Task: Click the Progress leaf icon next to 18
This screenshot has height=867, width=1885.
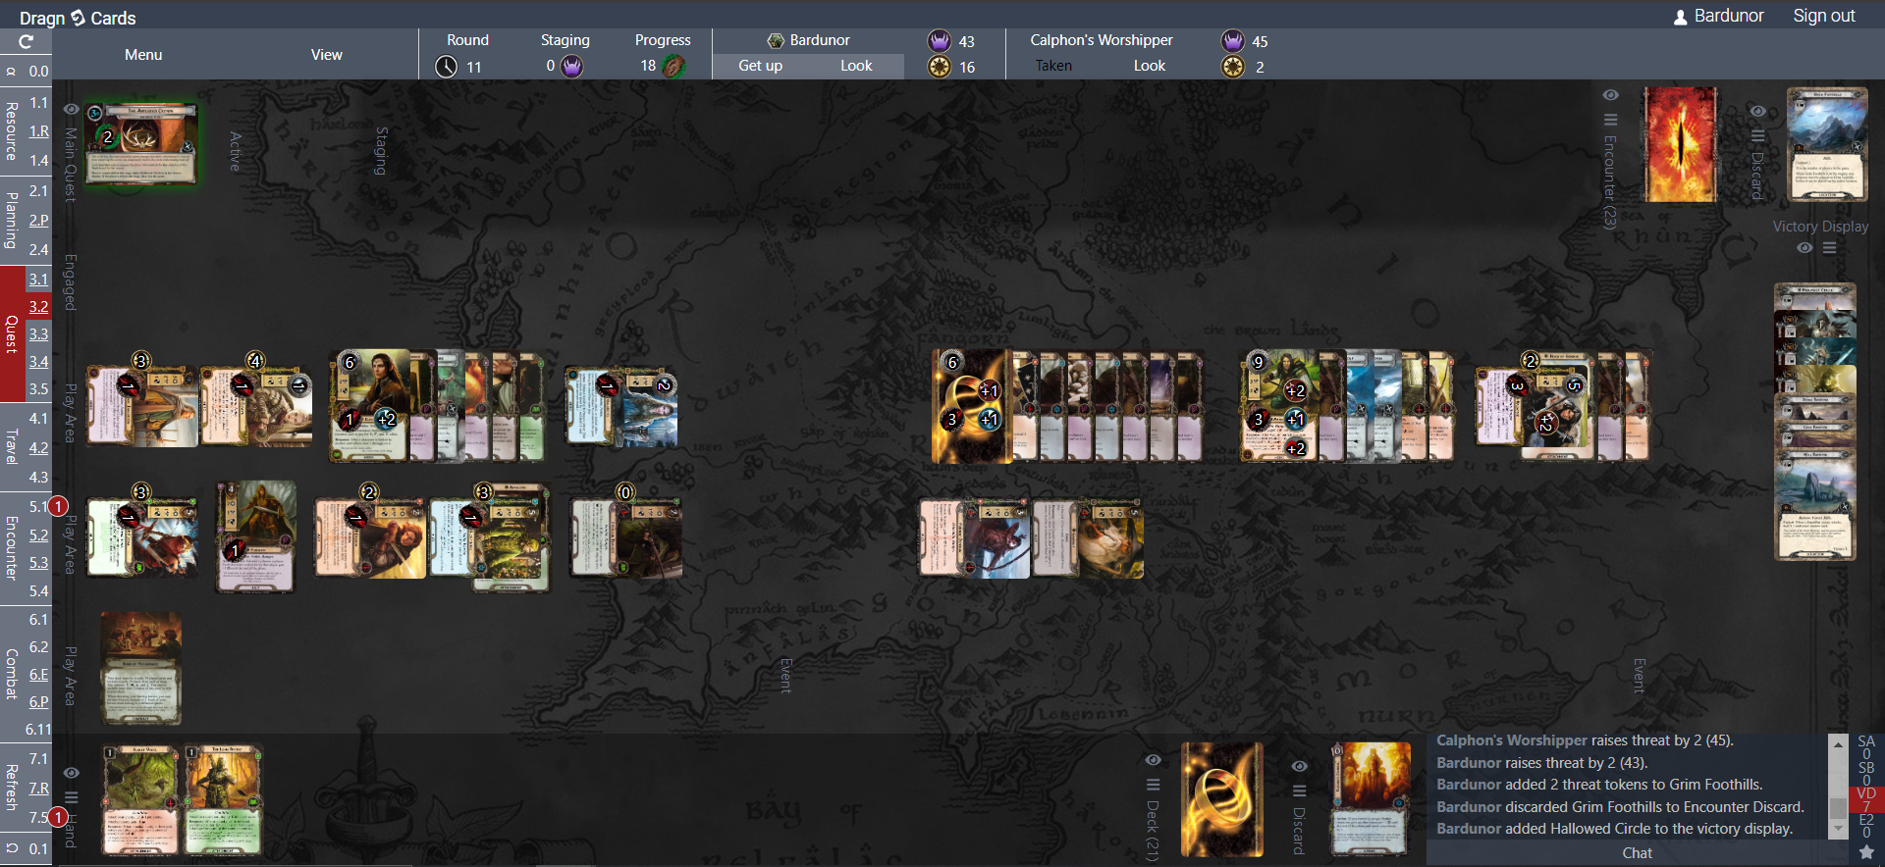Action: coord(673,66)
